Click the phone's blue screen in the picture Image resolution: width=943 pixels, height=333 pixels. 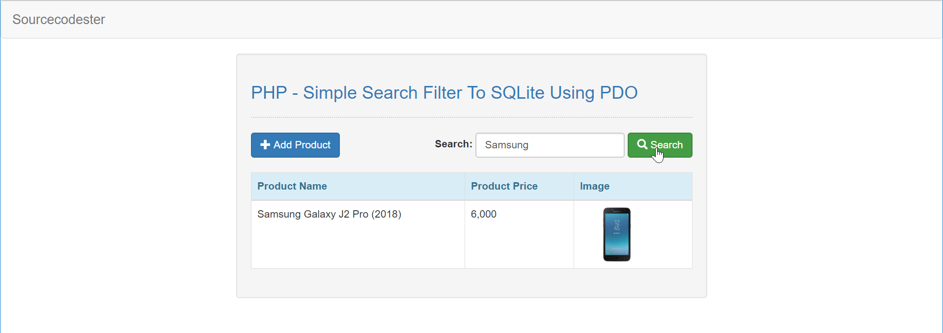617,234
